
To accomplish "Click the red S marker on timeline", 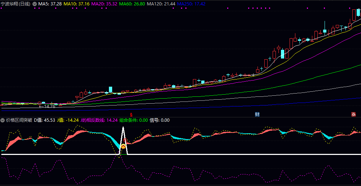I will [x=131, y=114].
